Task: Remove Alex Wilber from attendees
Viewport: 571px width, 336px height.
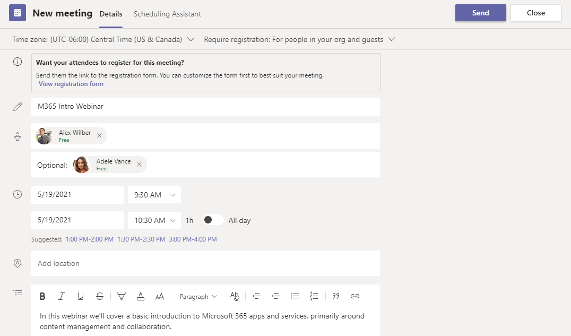Action: (99, 135)
